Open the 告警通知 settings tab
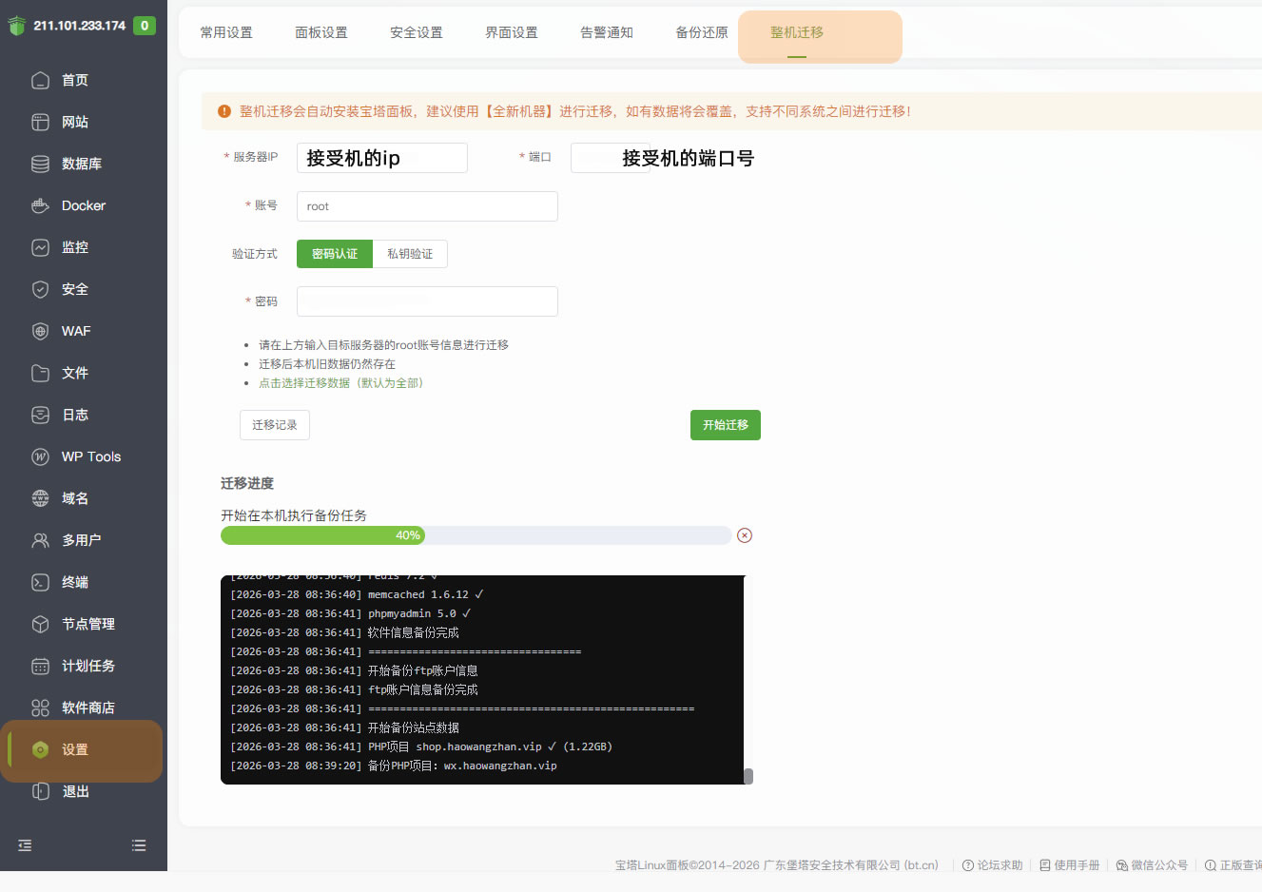1262x892 pixels. 606,31
